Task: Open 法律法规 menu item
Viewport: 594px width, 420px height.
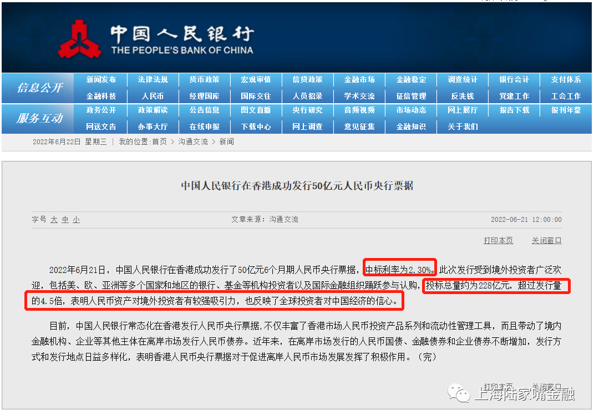Action: pyautogui.click(x=153, y=79)
